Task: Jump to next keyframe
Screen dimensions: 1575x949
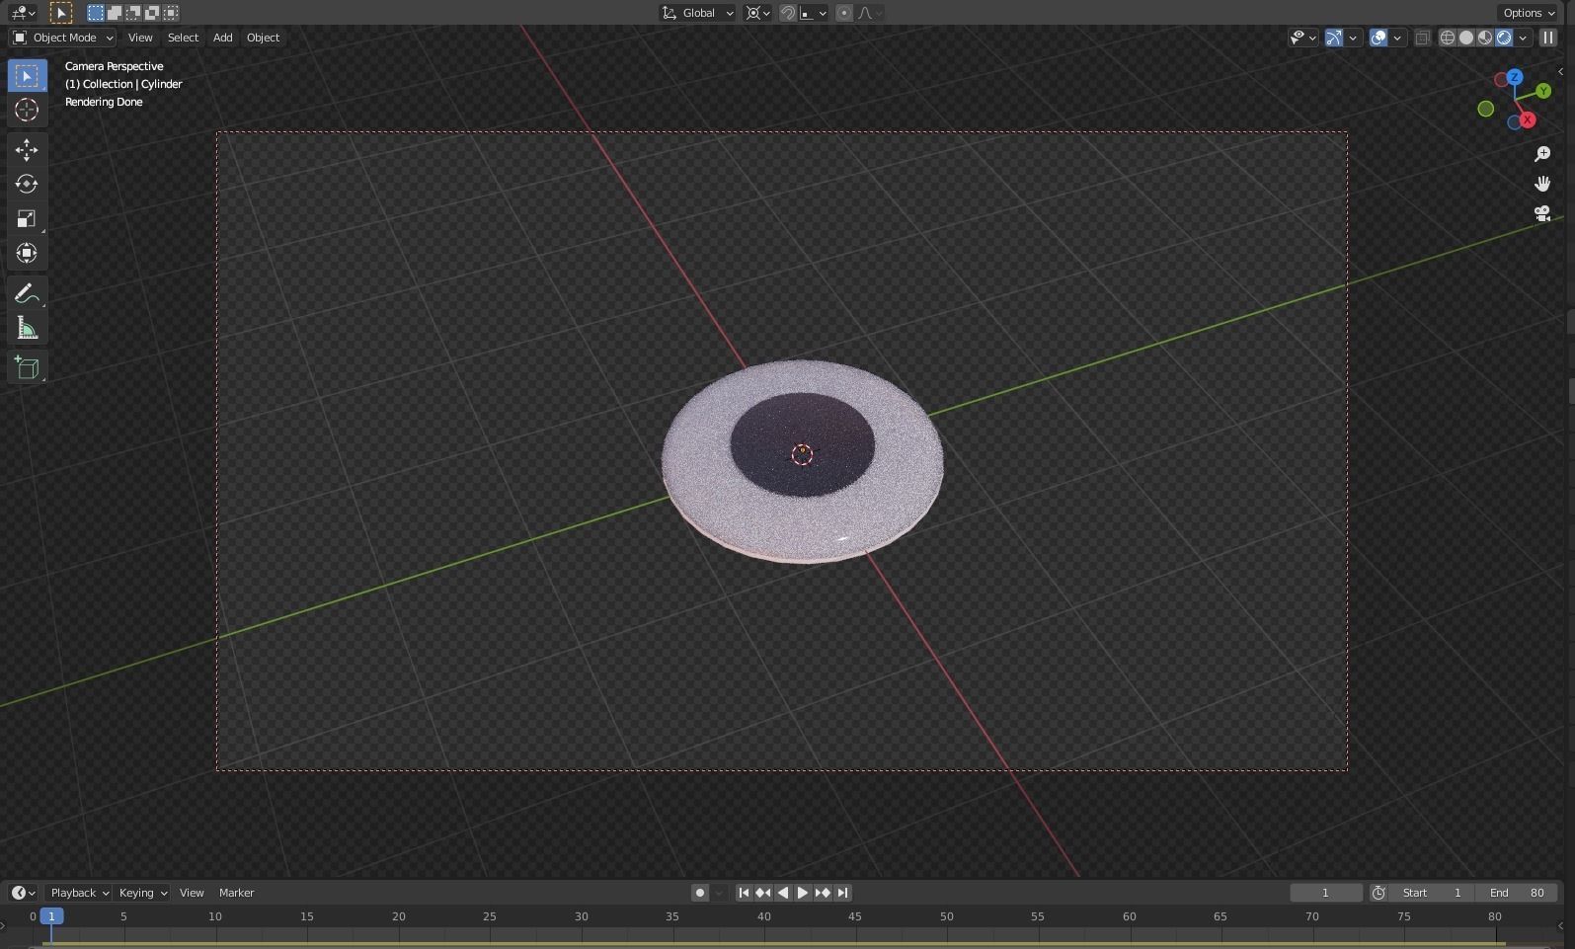Action: click(x=823, y=893)
